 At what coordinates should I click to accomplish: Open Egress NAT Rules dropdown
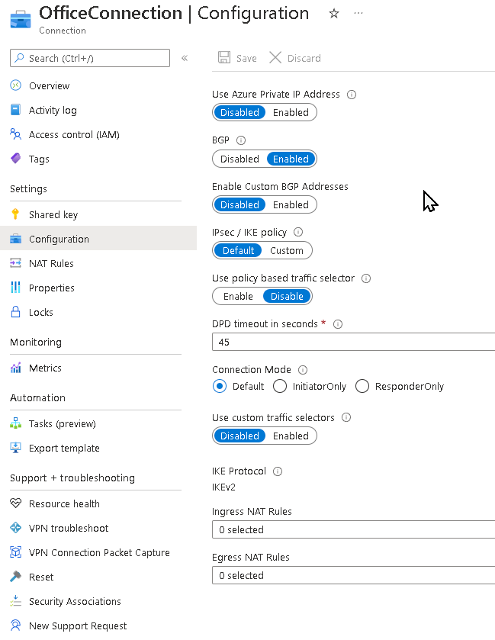click(x=353, y=575)
